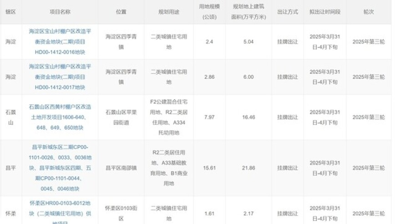This screenshot has width=396, height=224.
Task: Click 挂牌出让 in the HD00-1412-0017 row
Action: tap(288, 77)
